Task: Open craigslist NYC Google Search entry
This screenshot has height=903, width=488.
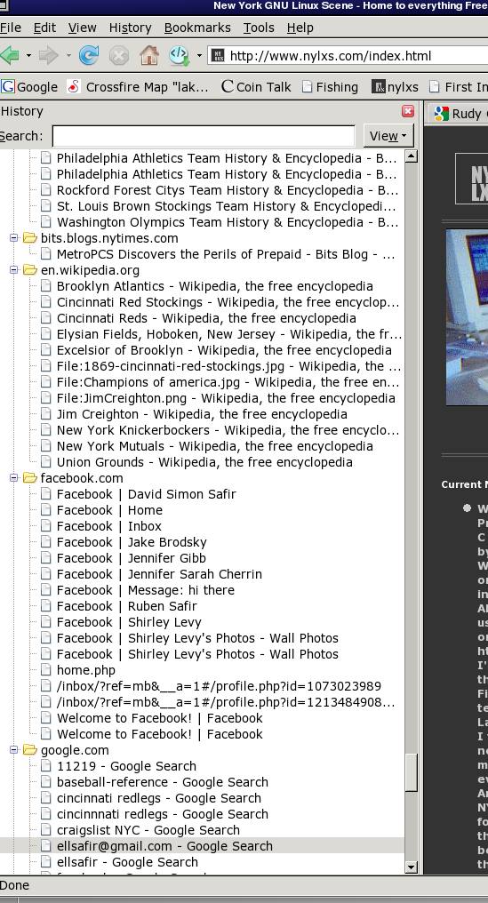Action: point(148,830)
